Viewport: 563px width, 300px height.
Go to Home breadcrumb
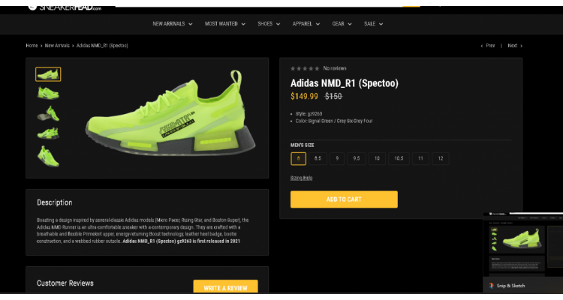tap(32, 46)
